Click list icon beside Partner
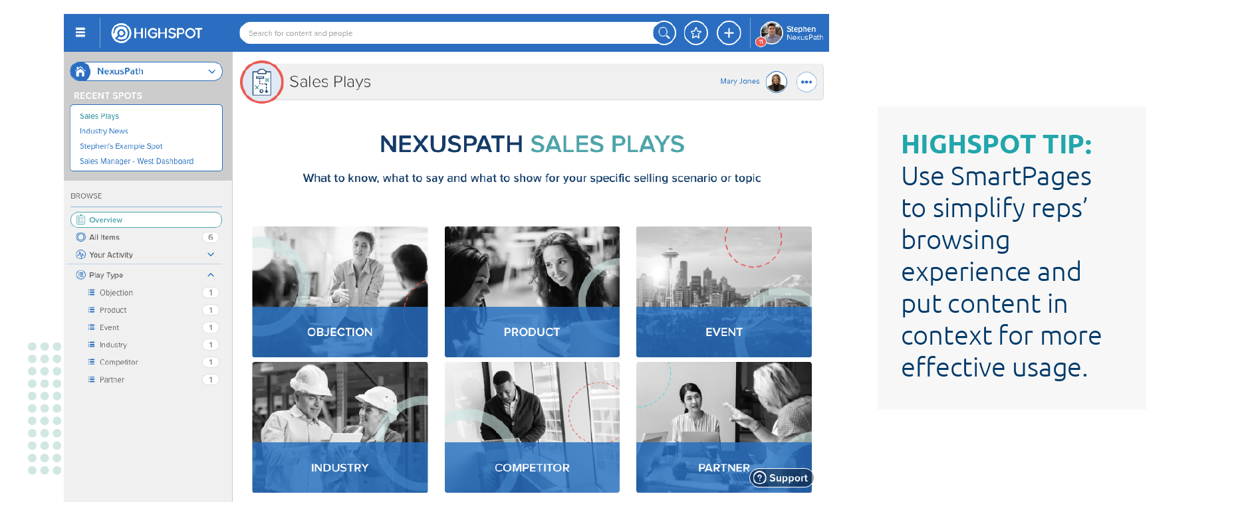This screenshot has width=1238, height=516. pyautogui.click(x=92, y=380)
